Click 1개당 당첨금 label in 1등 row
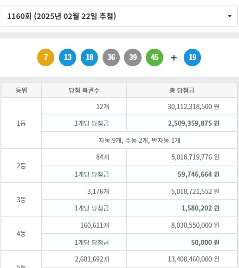This screenshot has height=268, width=239. pos(92,123)
